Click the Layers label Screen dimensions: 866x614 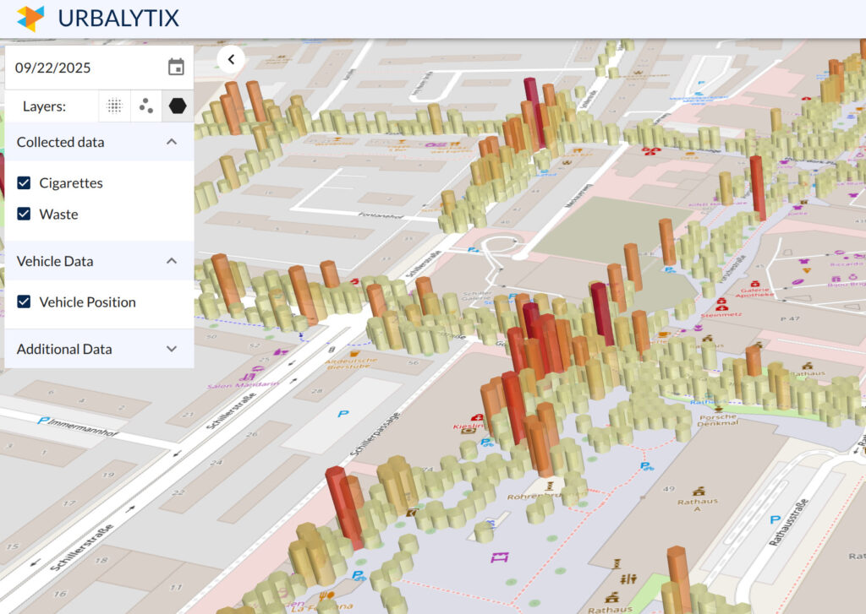44,106
